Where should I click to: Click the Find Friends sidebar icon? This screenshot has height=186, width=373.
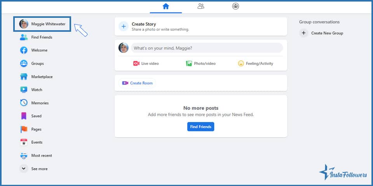coord(24,37)
